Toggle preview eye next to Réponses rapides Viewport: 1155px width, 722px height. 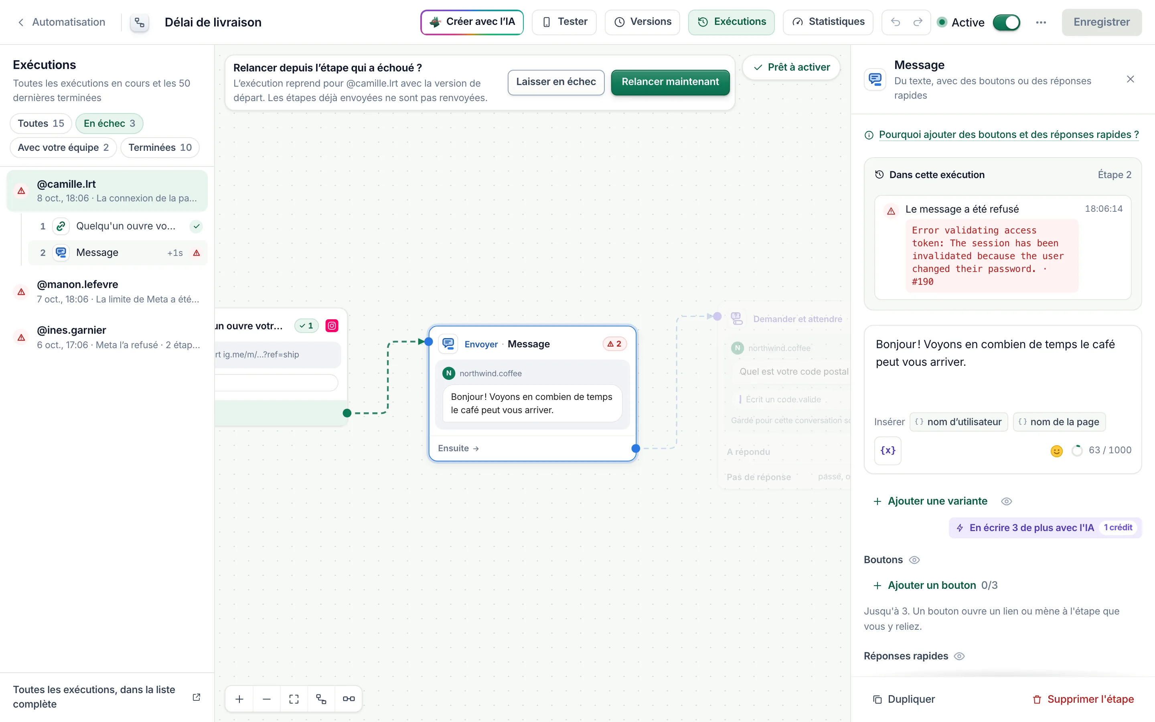point(959,656)
